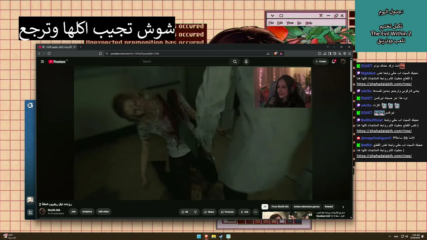
Task: Share this video
Action: coord(209,212)
